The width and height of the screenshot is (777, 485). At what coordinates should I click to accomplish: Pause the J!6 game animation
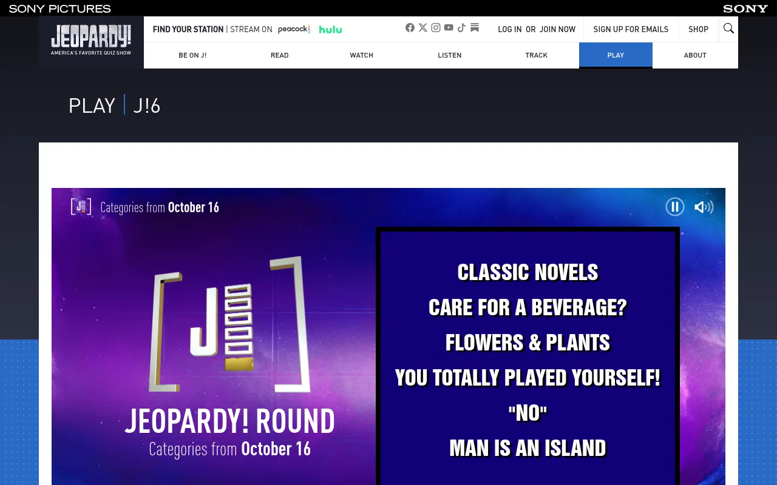pyautogui.click(x=675, y=207)
